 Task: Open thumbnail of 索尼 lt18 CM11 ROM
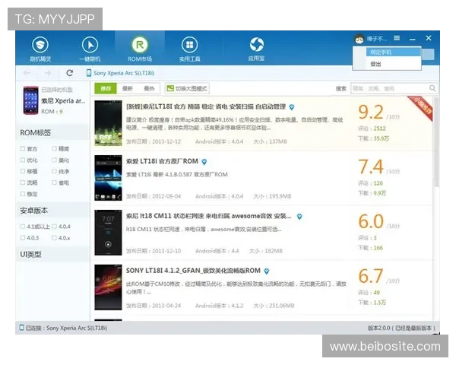click(x=108, y=233)
